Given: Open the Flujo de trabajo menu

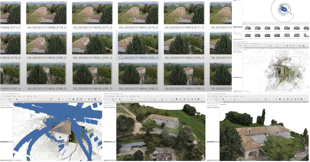Looking at the screenshot, I should pyautogui.click(x=9, y=96).
